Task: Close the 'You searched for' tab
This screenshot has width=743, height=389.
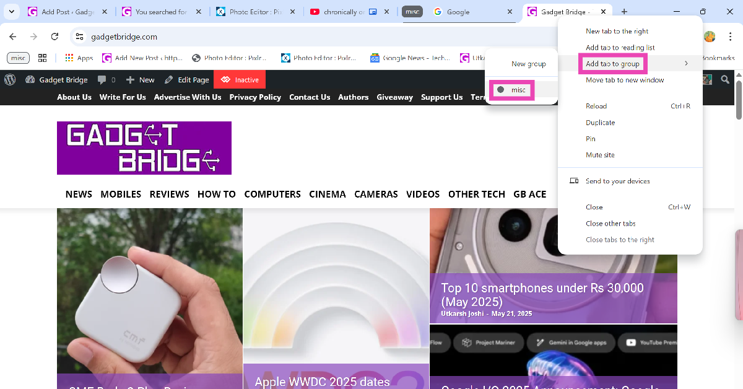Action: click(x=199, y=12)
